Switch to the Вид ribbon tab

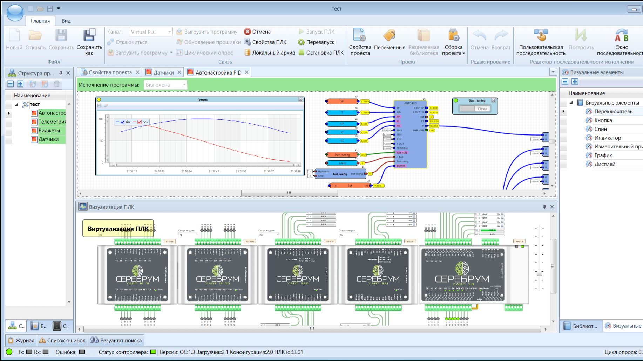click(x=66, y=21)
